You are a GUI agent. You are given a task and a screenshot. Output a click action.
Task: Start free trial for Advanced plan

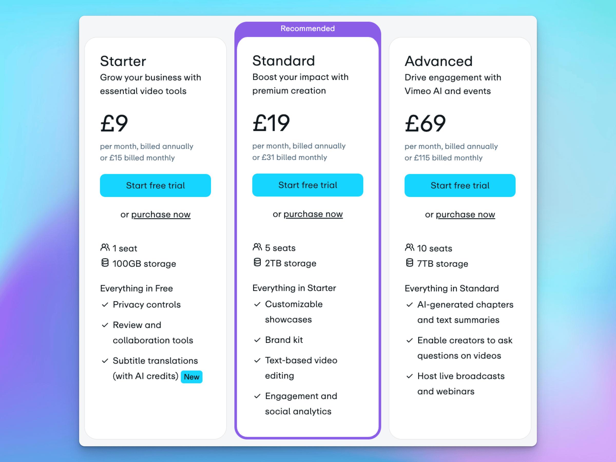[x=460, y=186]
